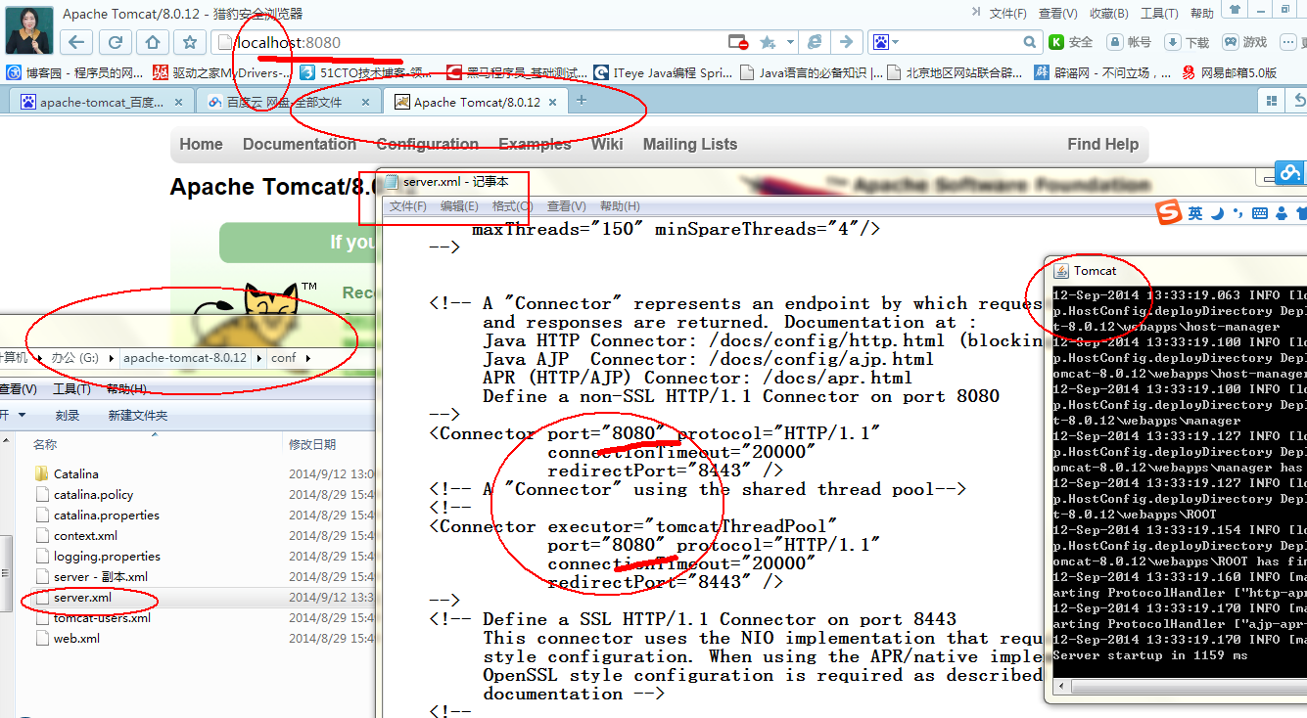Open Sogou soft keyboard icon

point(1260,213)
